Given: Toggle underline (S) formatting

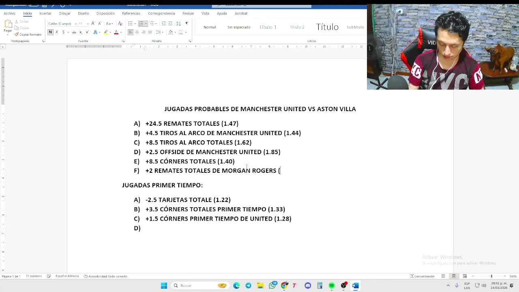Looking at the screenshot, I should [63, 32].
